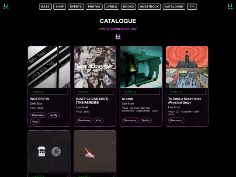Click Bandcamp link for GATE CLICKS SHUT remixes
236x177 pixels.
(x=84, y=120)
